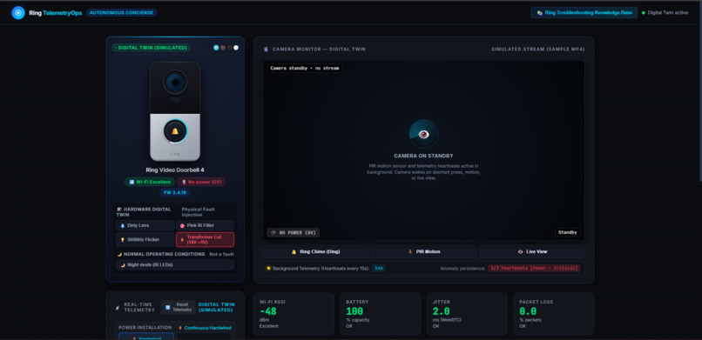Click the Power - Critical anomaly badge
702x340 pixels.
534,268
